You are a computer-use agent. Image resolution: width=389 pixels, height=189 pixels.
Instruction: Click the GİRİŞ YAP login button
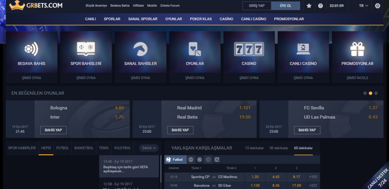point(257,6)
